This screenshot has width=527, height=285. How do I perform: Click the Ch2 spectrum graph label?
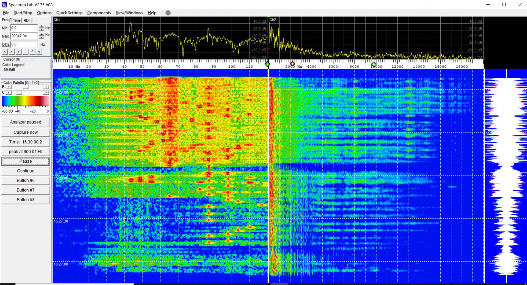coord(273,20)
